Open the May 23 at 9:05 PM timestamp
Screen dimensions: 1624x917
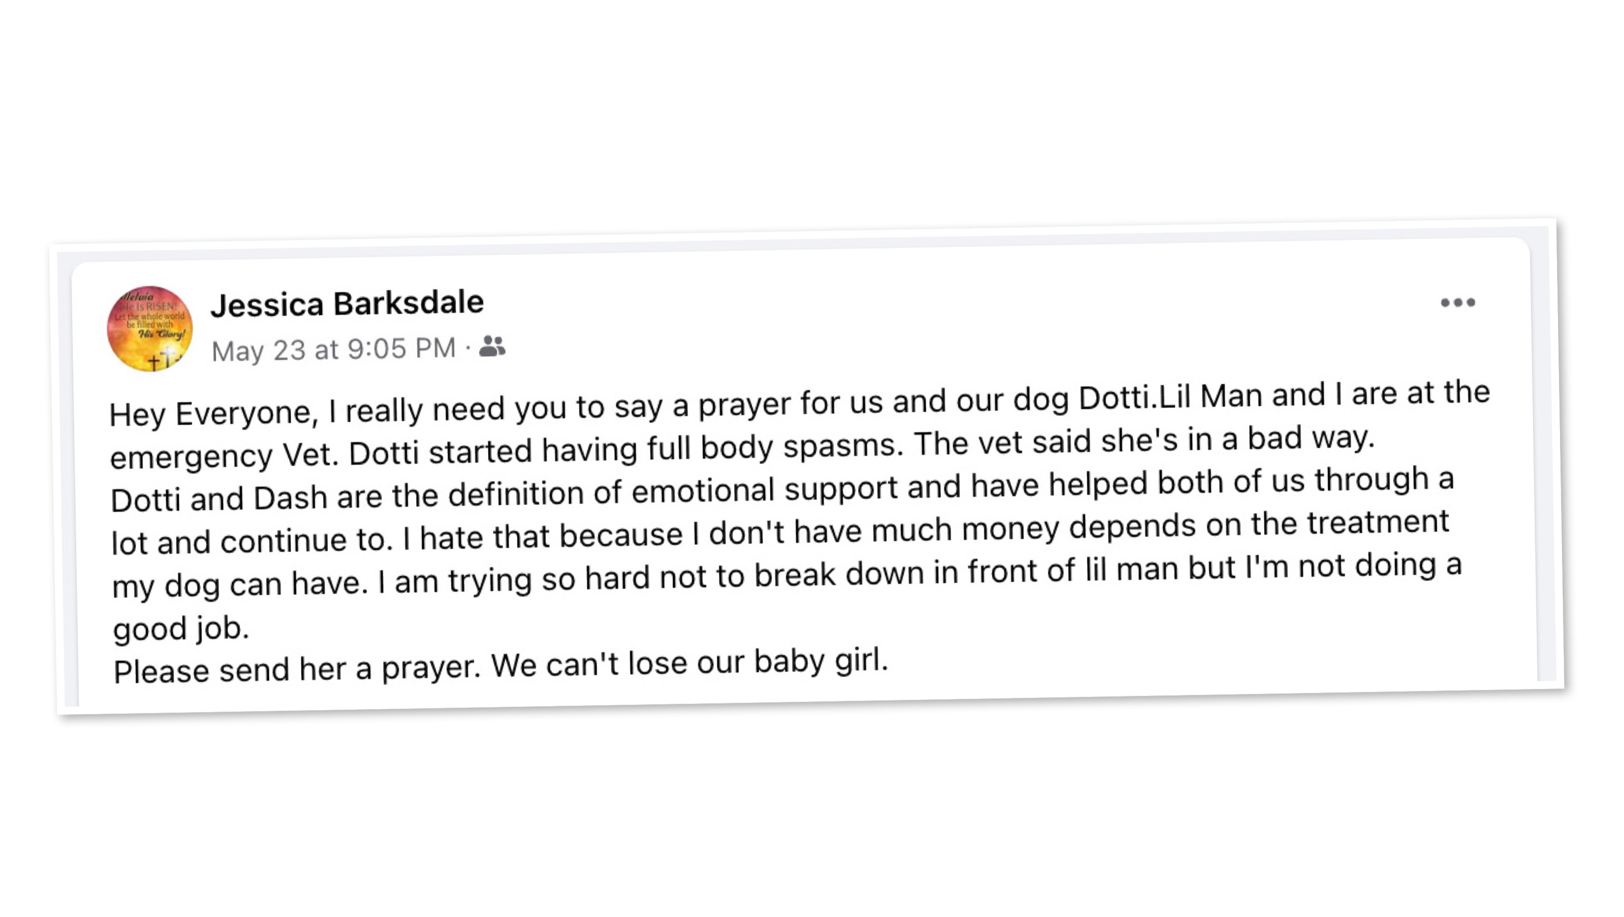tap(334, 349)
